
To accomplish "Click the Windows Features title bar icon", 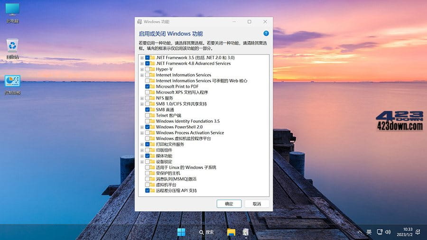I will pyautogui.click(x=139, y=21).
